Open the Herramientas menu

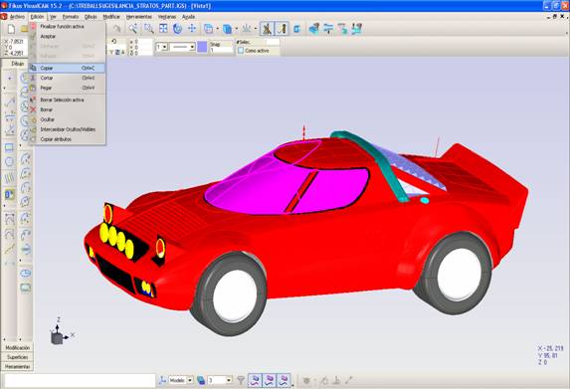pos(139,17)
